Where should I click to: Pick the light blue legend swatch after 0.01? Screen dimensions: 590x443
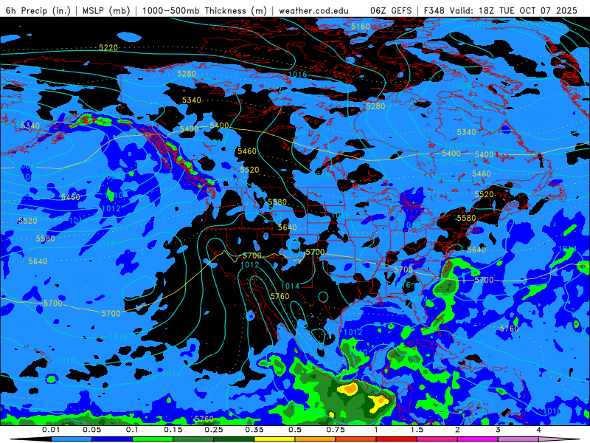tap(72, 439)
